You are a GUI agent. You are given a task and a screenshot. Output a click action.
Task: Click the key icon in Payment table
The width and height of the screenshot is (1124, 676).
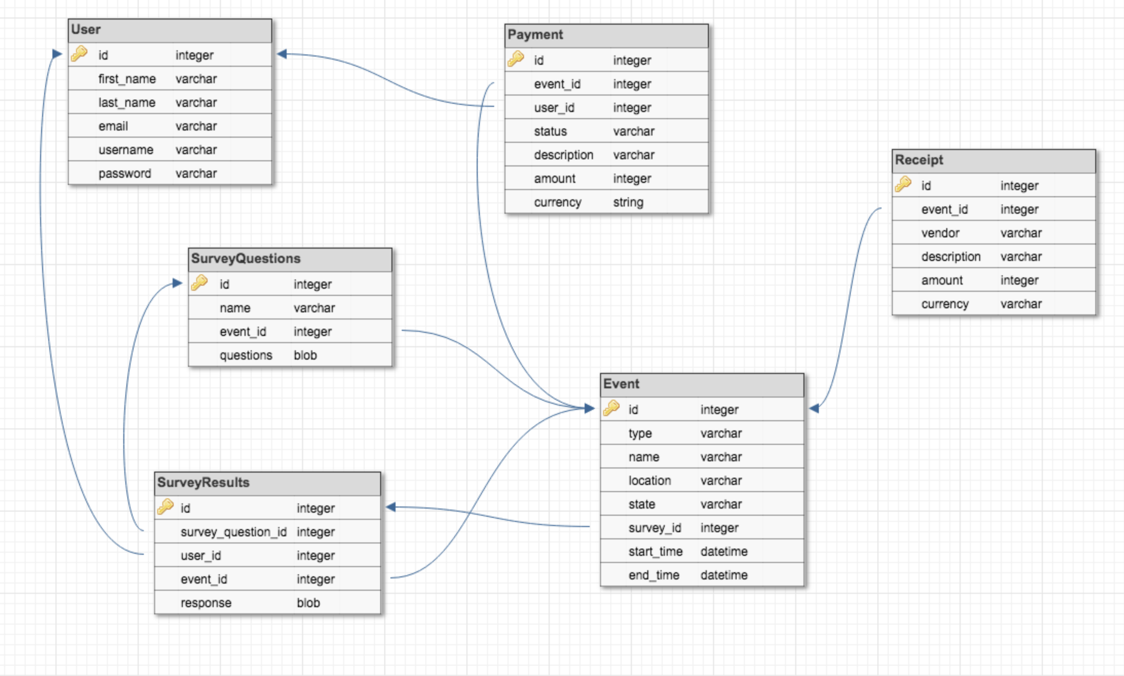pyautogui.click(x=516, y=59)
